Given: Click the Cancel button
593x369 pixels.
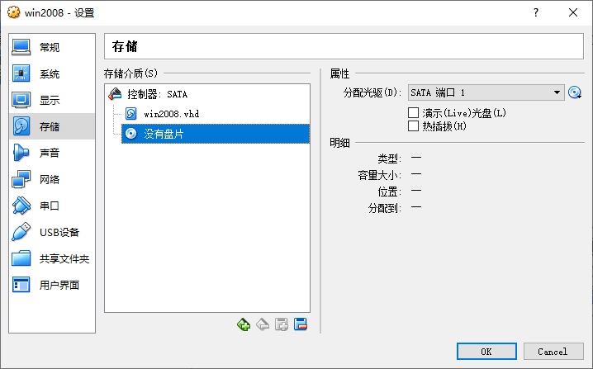Looking at the screenshot, I should pyautogui.click(x=553, y=352).
